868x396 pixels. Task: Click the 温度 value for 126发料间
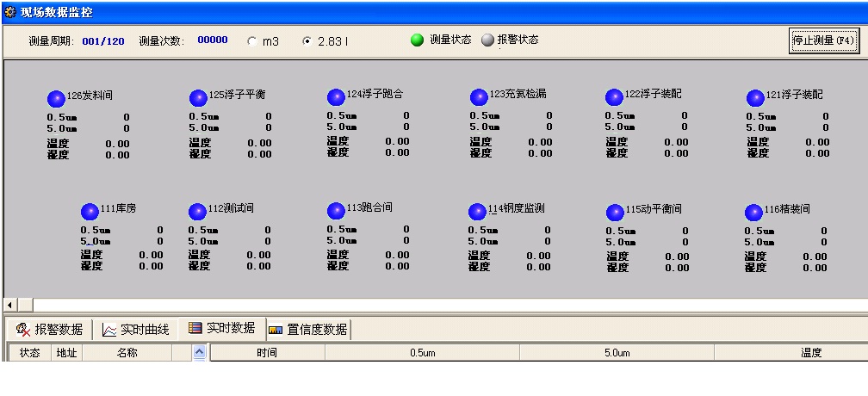click(x=117, y=144)
